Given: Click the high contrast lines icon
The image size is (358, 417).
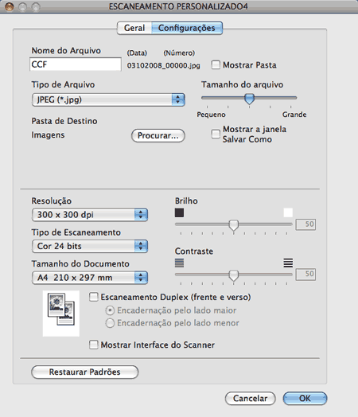Looking at the screenshot, I should click(288, 263).
